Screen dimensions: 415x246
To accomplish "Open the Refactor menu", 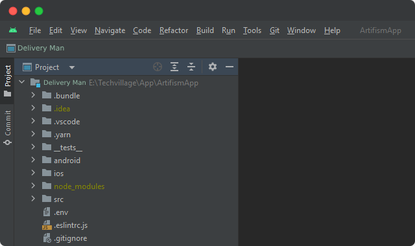I will pyautogui.click(x=174, y=30).
